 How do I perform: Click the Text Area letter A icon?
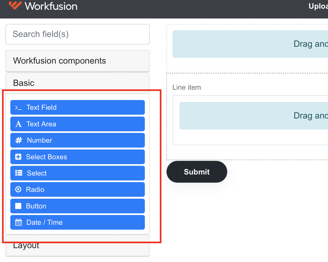pos(18,124)
